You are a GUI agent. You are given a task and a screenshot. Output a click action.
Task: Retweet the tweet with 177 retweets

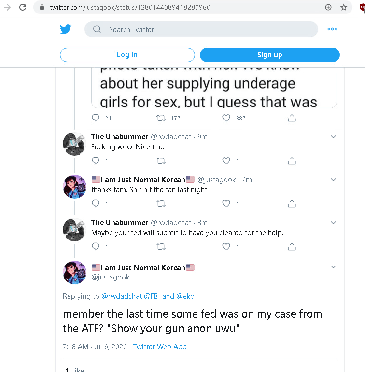[162, 118]
